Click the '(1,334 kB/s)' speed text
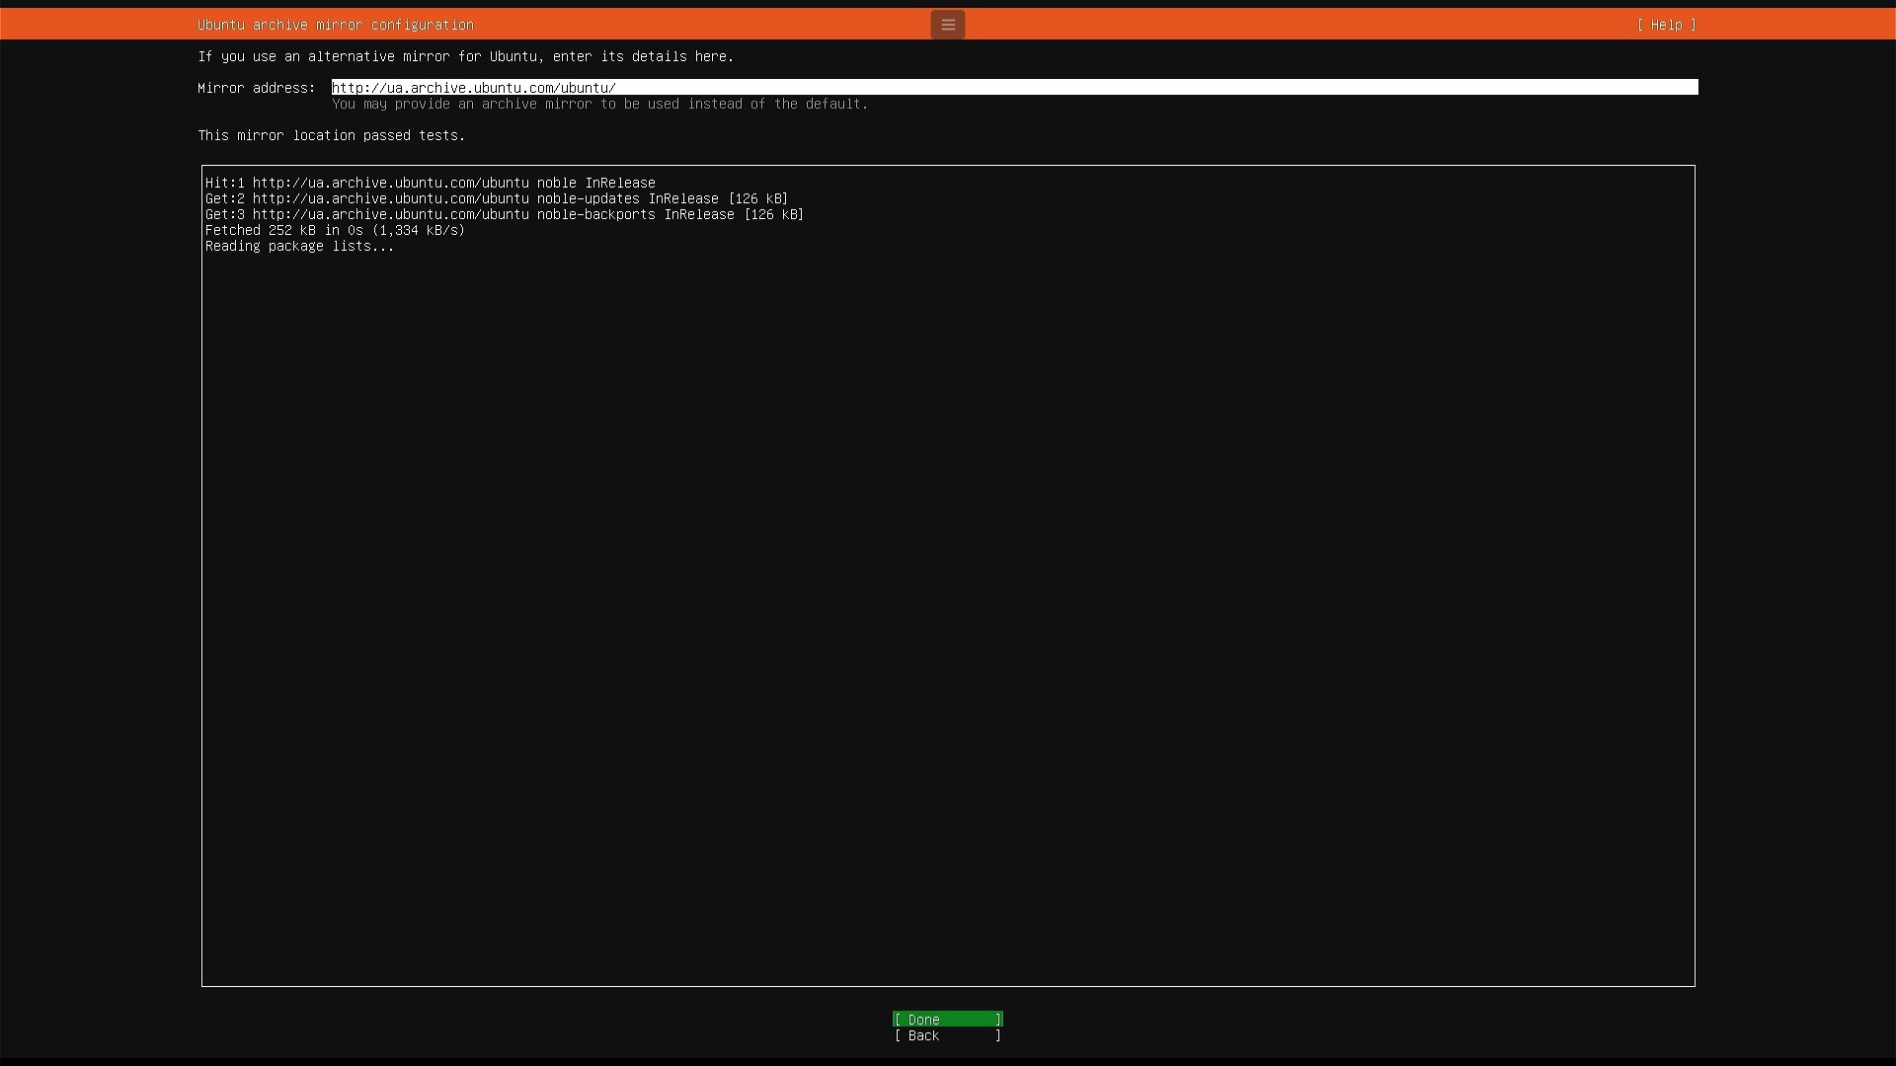1896x1066 pixels. click(418, 230)
